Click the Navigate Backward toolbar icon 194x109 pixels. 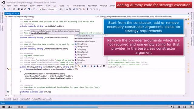(x=5, y=9)
